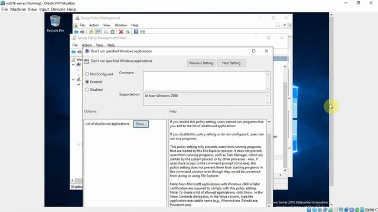
Task: Click the Editor settings list scrollbar thumb
Action: (285, 125)
